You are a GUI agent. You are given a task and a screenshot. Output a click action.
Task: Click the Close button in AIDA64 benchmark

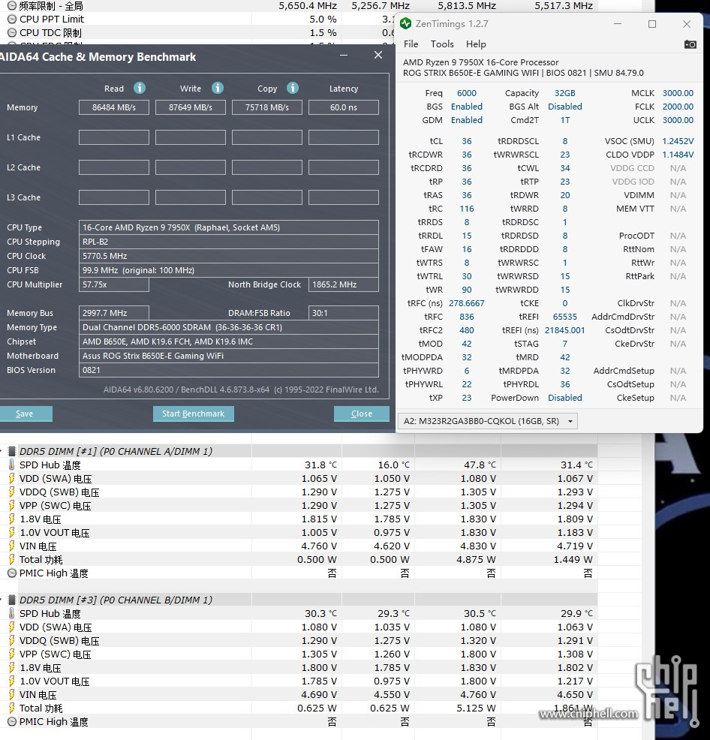coord(362,414)
